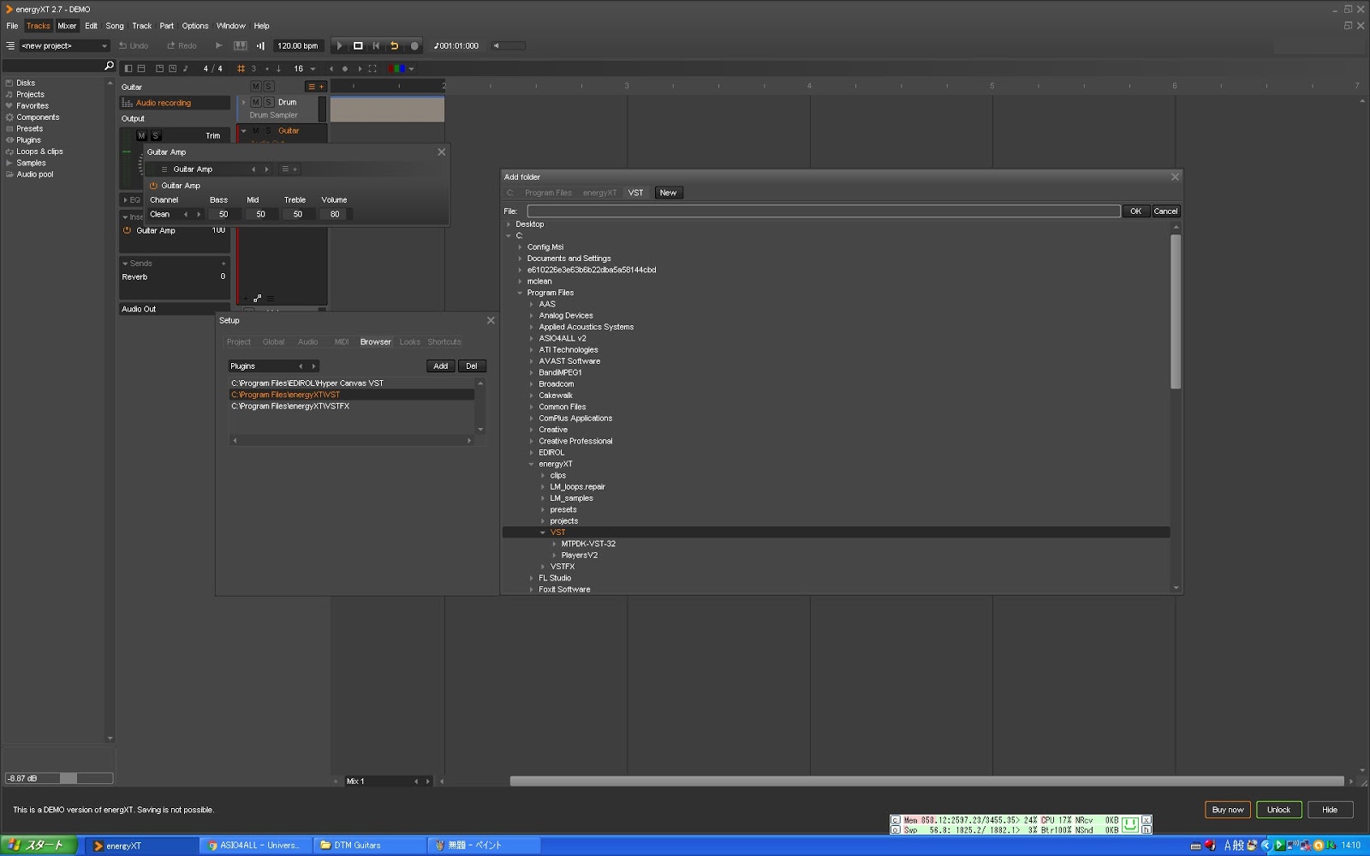The image size is (1370, 856).
Task: Mute the Drum track
Action: coord(256,102)
